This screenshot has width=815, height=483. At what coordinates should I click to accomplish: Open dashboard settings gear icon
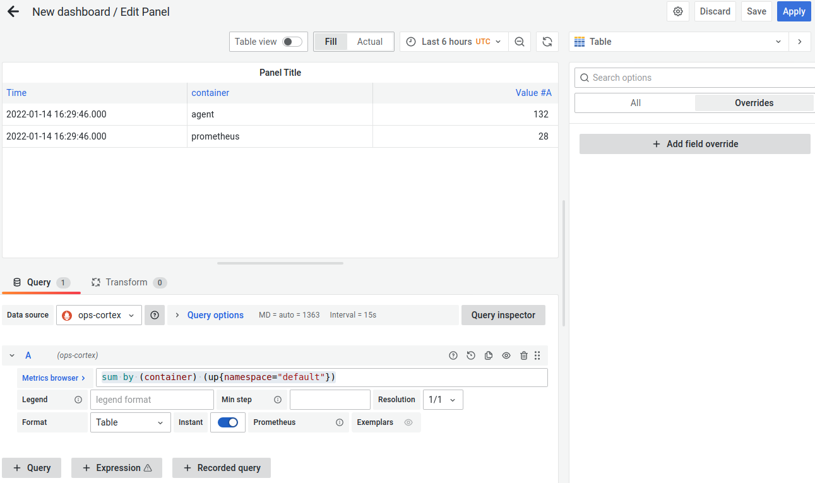(678, 11)
